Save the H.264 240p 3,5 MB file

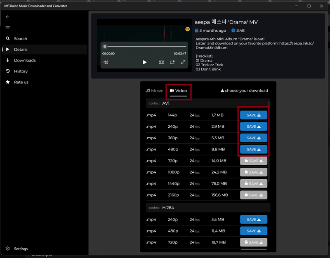pyautogui.click(x=254, y=219)
